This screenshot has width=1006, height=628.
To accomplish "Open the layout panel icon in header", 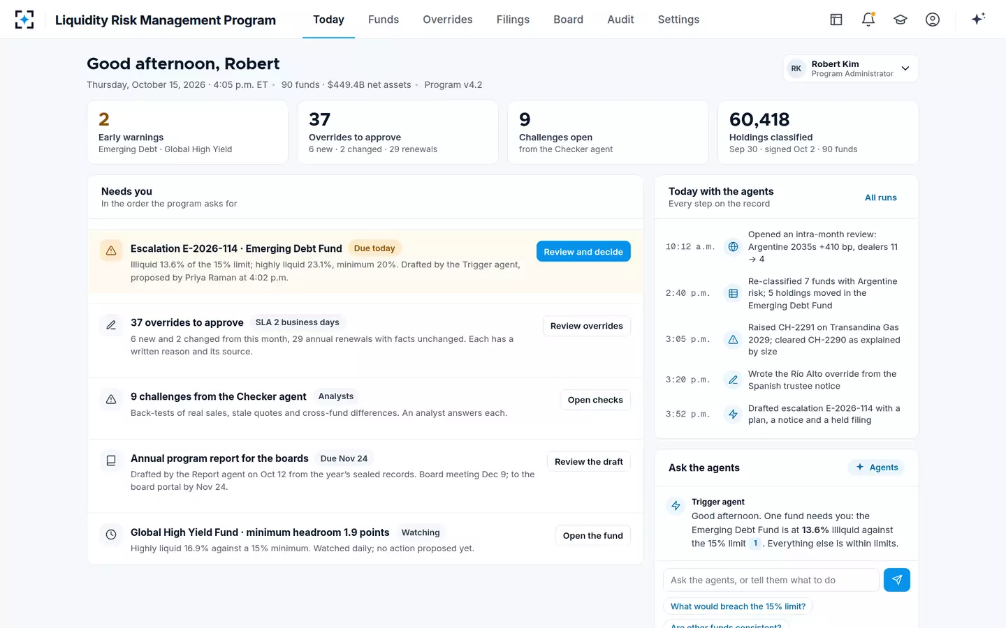I will point(836,20).
